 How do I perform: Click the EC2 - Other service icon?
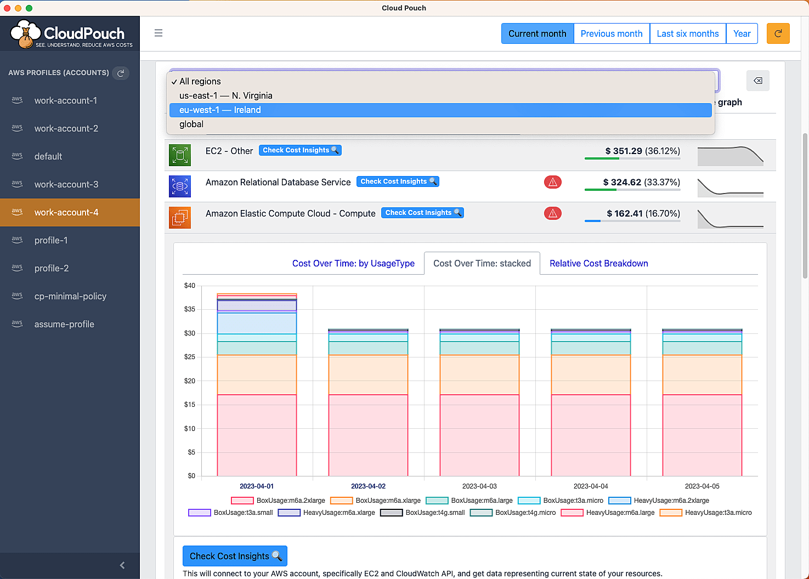(180, 155)
